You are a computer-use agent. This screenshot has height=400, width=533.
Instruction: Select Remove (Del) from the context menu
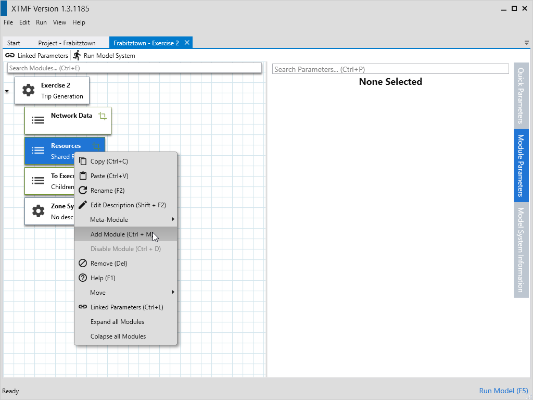pyautogui.click(x=109, y=264)
